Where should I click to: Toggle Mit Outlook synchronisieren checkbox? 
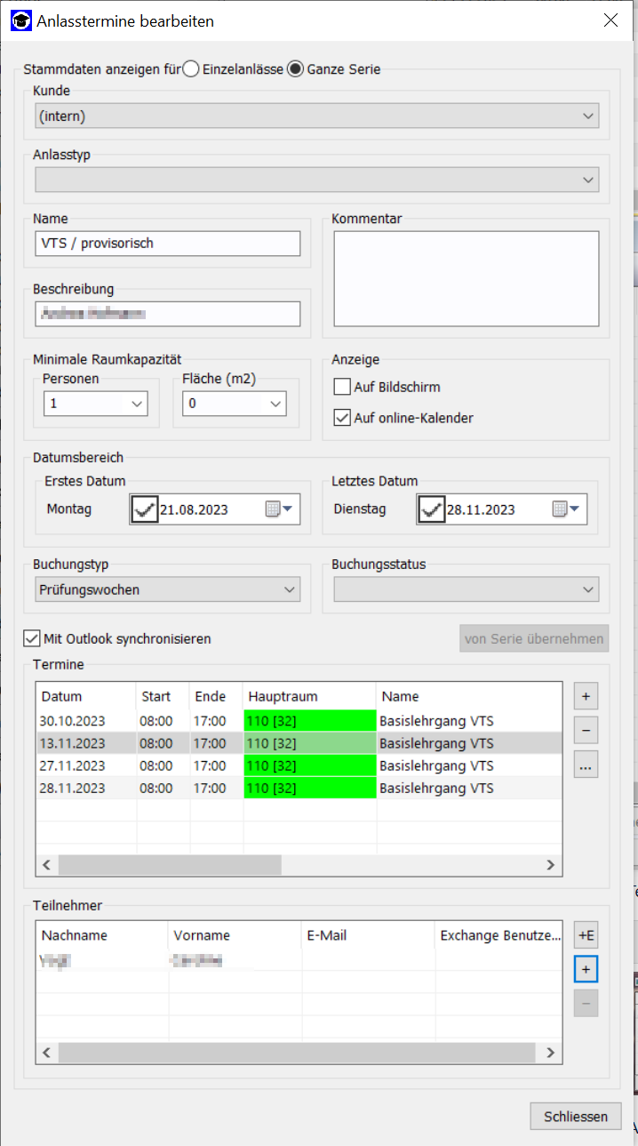(32, 638)
